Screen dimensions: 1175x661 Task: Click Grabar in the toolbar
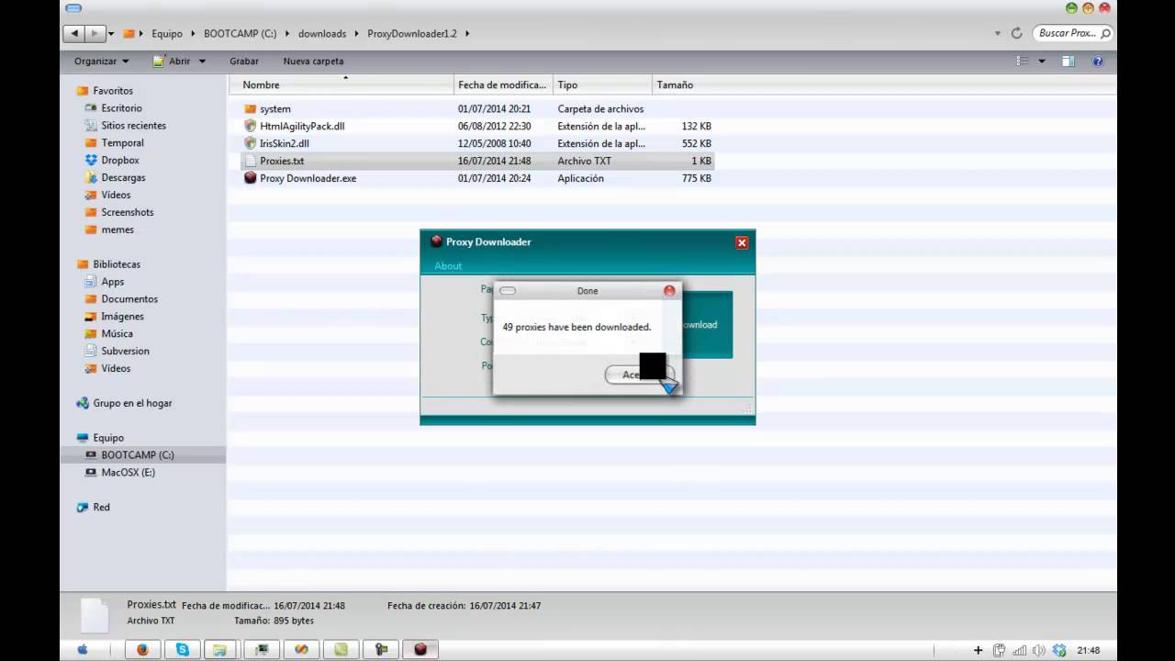[244, 62]
